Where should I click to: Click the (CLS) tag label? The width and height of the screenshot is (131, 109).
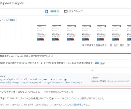[102, 63]
